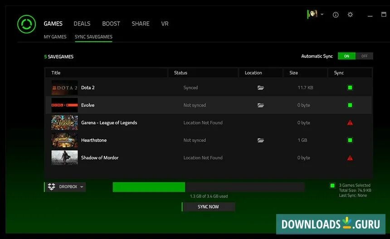Turn Automatic Sync OFF
Screen dimensions: 390x239
click(365, 56)
